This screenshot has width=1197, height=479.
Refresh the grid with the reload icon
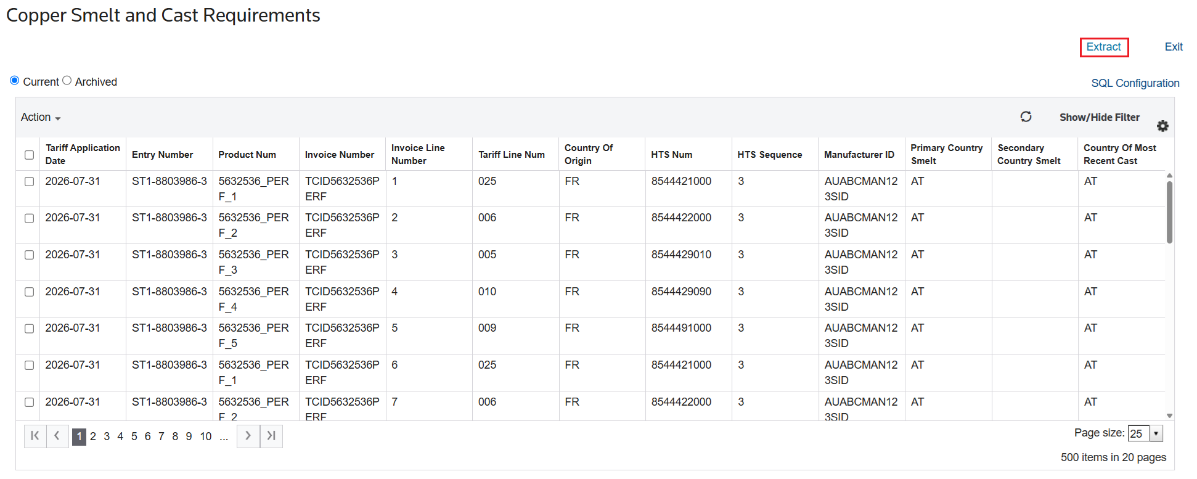click(1026, 117)
